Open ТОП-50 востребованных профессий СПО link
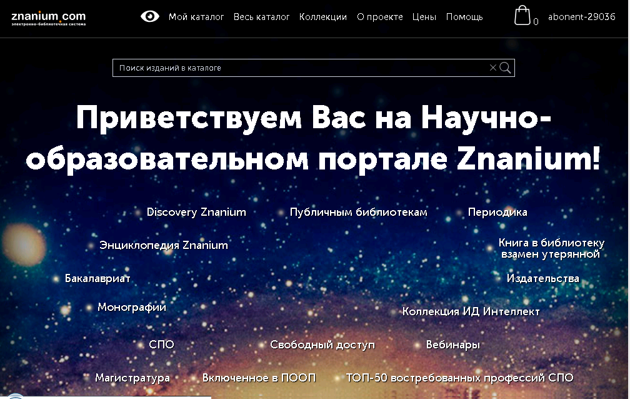Viewport: 630px width, 399px height. tap(459, 378)
